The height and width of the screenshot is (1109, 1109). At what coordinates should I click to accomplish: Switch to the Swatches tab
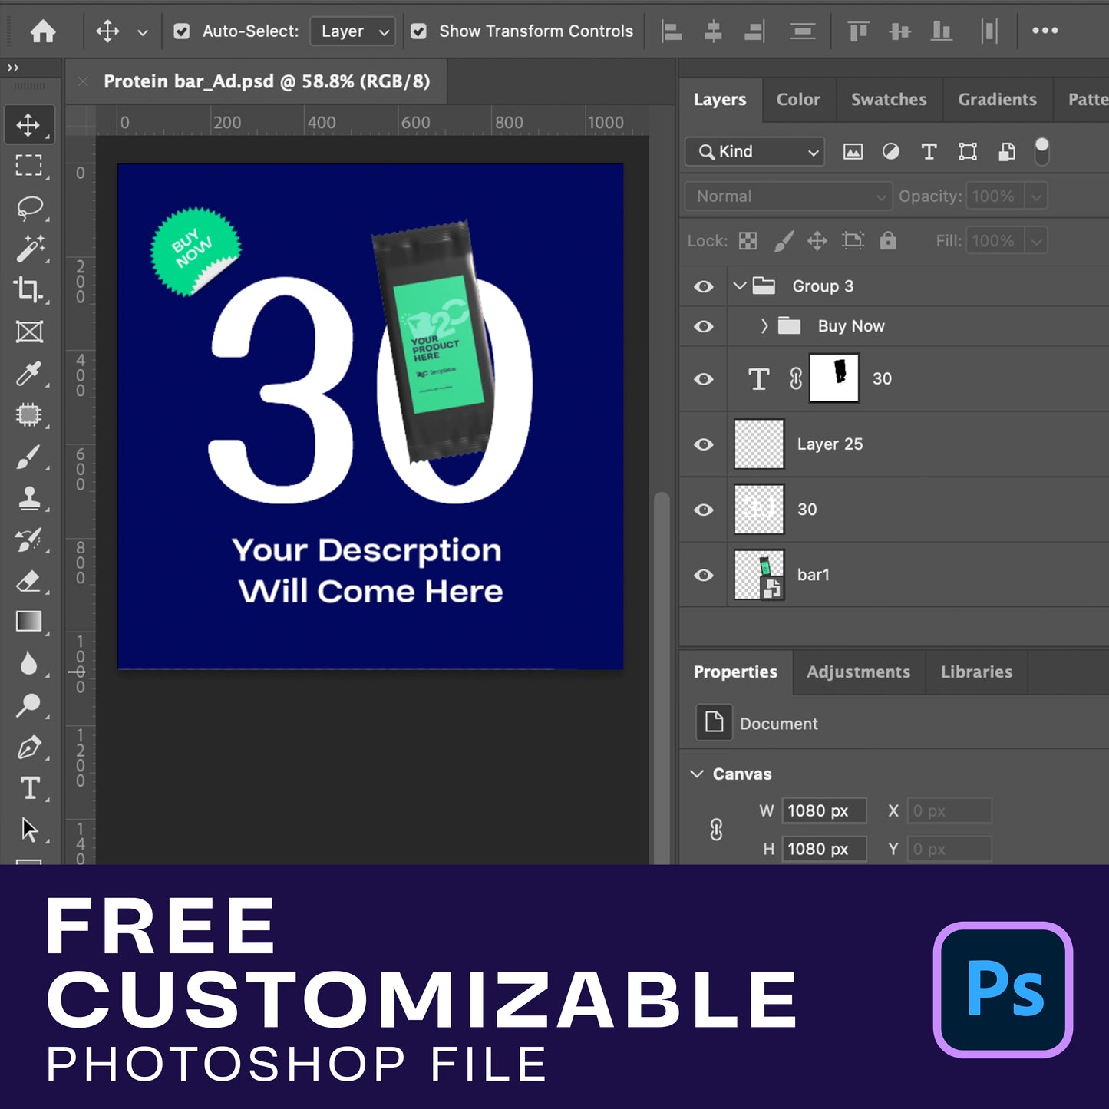(888, 100)
